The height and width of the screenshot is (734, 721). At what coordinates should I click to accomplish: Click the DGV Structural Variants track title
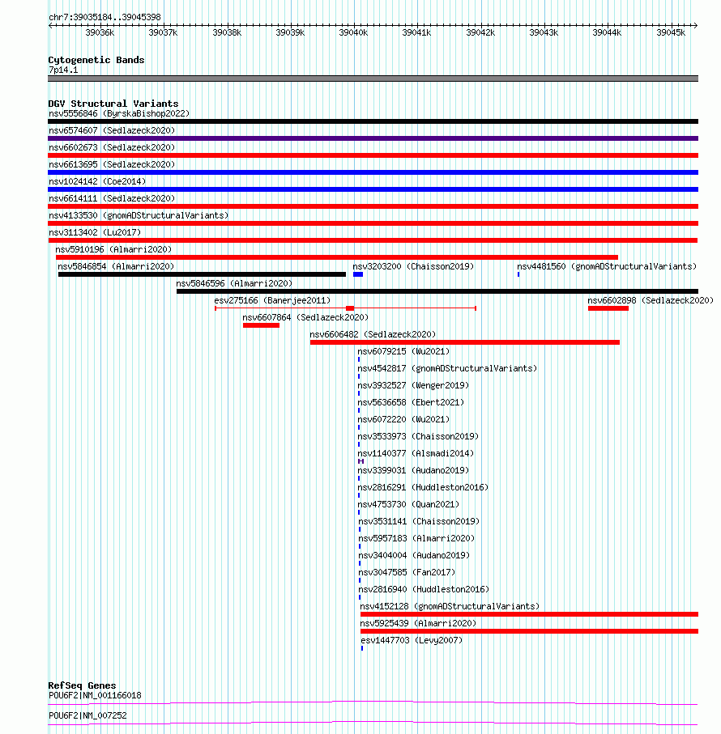[x=113, y=104]
